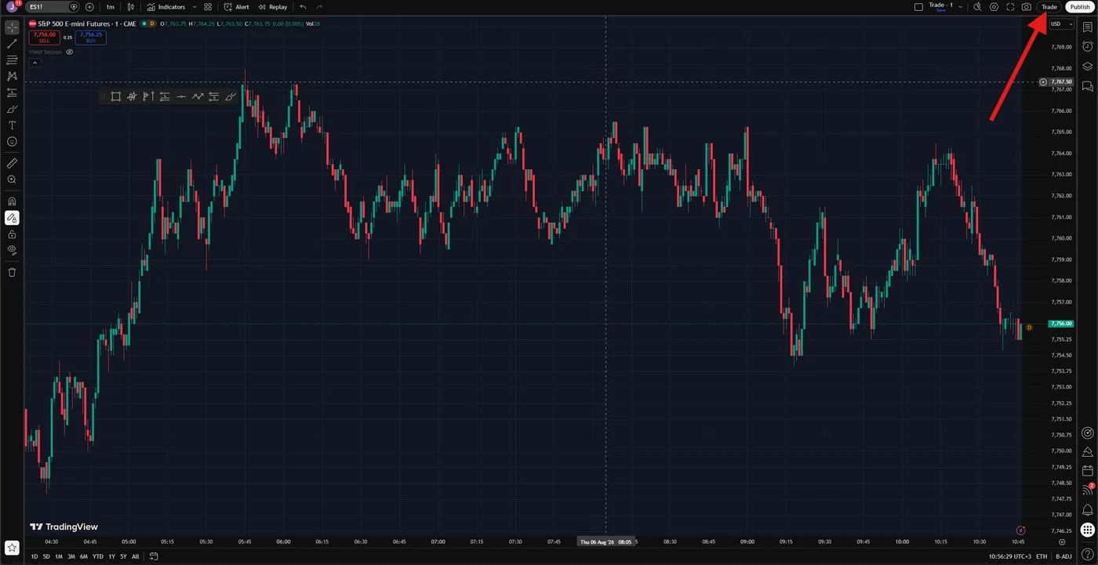Open the forecasting and measurement tools
This screenshot has height=565, width=1098.
(x=12, y=92)
